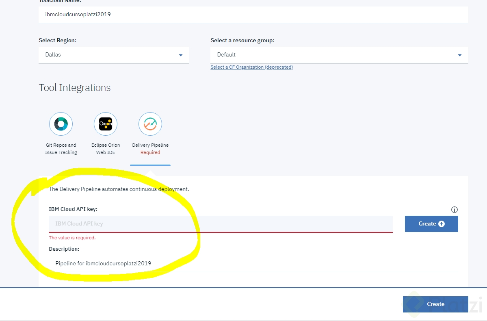
Task: Click the 'Tool Integrations' heading
Action: [x=75, y=88]
